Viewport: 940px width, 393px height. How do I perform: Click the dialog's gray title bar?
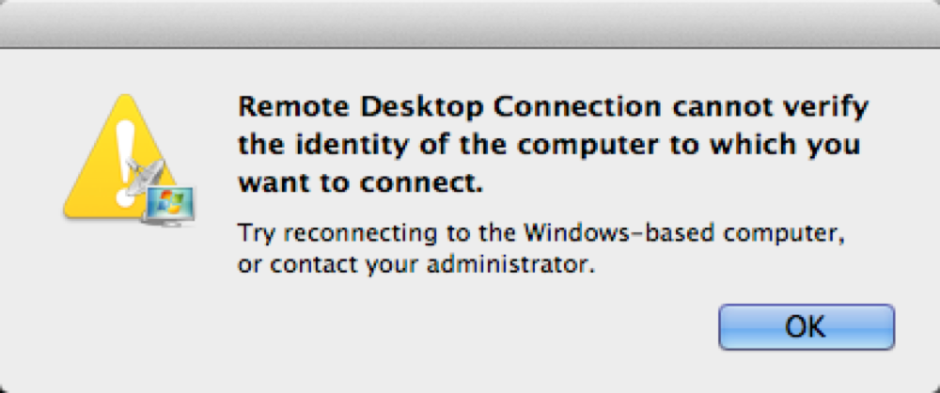tap(470, 24)
